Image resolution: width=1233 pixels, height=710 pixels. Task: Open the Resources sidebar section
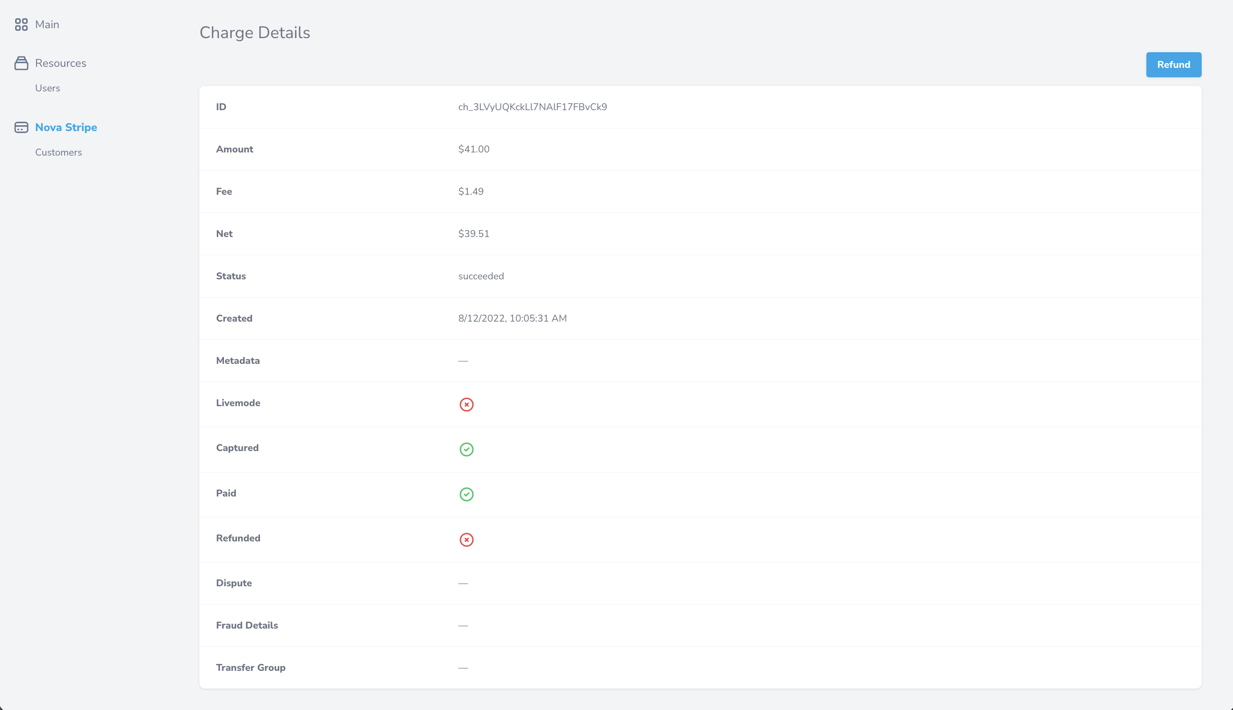click(61, 63)
